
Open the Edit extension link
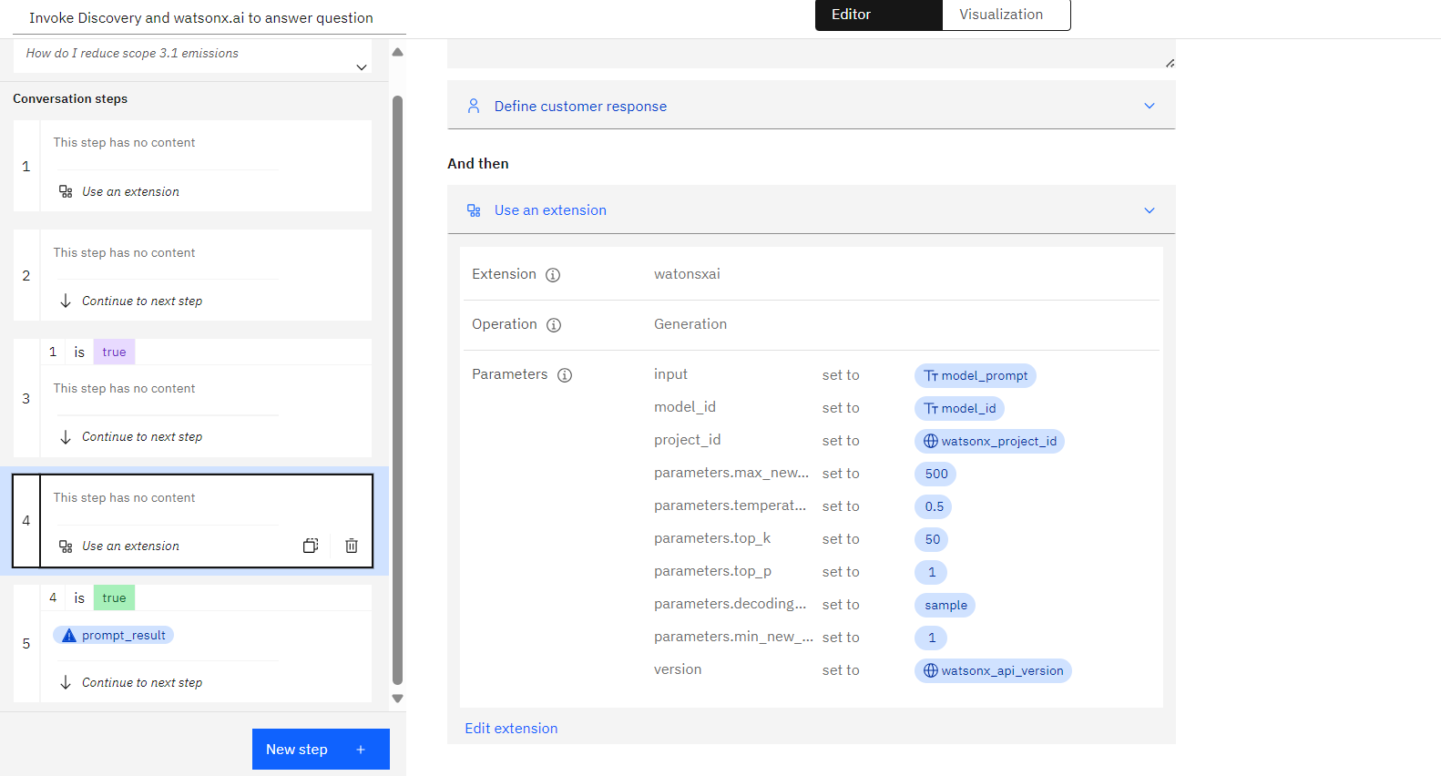pos(511,729)
